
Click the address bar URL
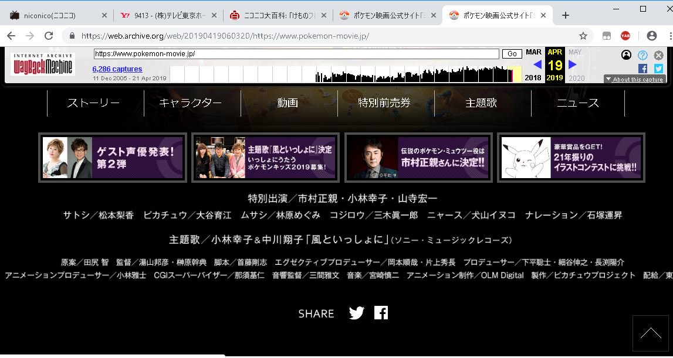coord(225,36)
